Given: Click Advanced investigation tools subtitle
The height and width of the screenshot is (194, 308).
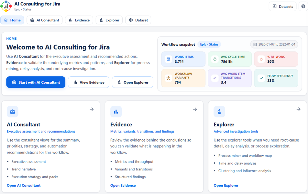Looking at the screenshot, I should point(236,131).
